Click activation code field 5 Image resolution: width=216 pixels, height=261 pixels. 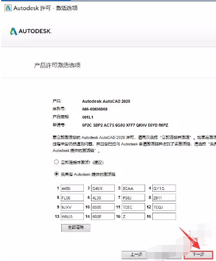point(72,198)
